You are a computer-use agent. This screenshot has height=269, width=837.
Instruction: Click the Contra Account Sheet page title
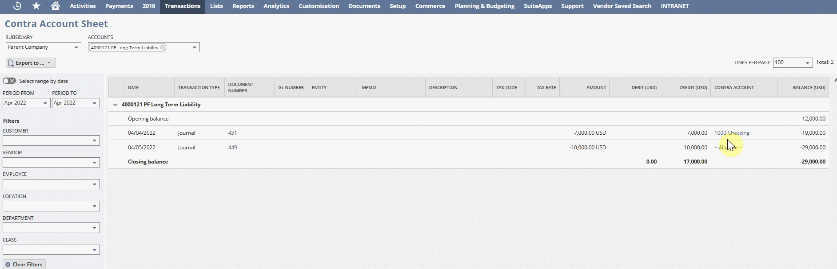click(x=56, y=24)
